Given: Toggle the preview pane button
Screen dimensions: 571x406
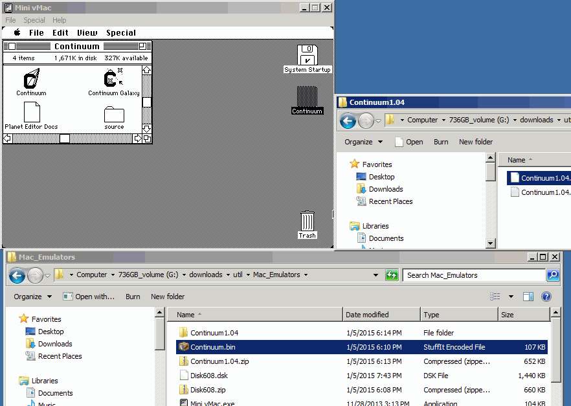Looking at the screenshot, I should click(528, 297).
